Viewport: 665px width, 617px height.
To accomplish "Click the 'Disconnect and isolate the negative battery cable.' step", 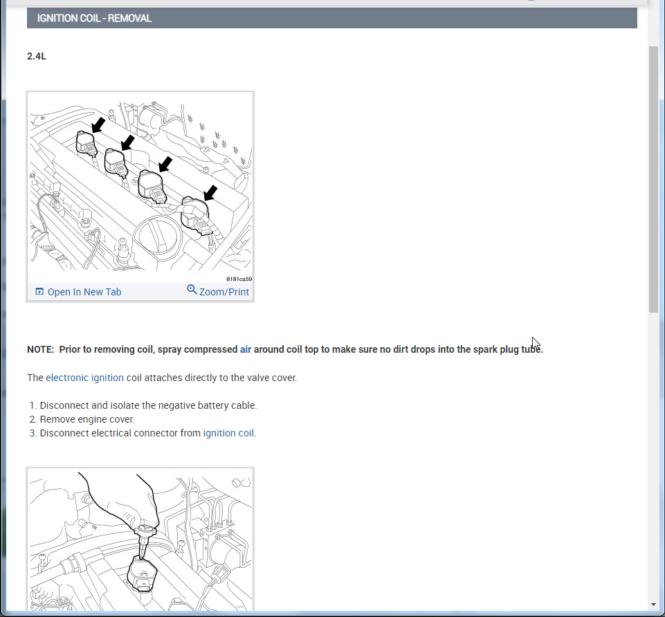I will click(x=148, y=405).
